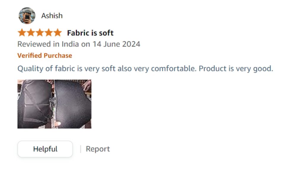Image resolution: width=303 pixels, height=170 pixels.
Task: Click the divider between Helpful and Report
Action: tap(80, 149)
